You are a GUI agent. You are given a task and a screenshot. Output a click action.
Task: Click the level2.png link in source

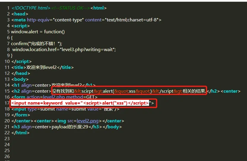tap(88, 121)
